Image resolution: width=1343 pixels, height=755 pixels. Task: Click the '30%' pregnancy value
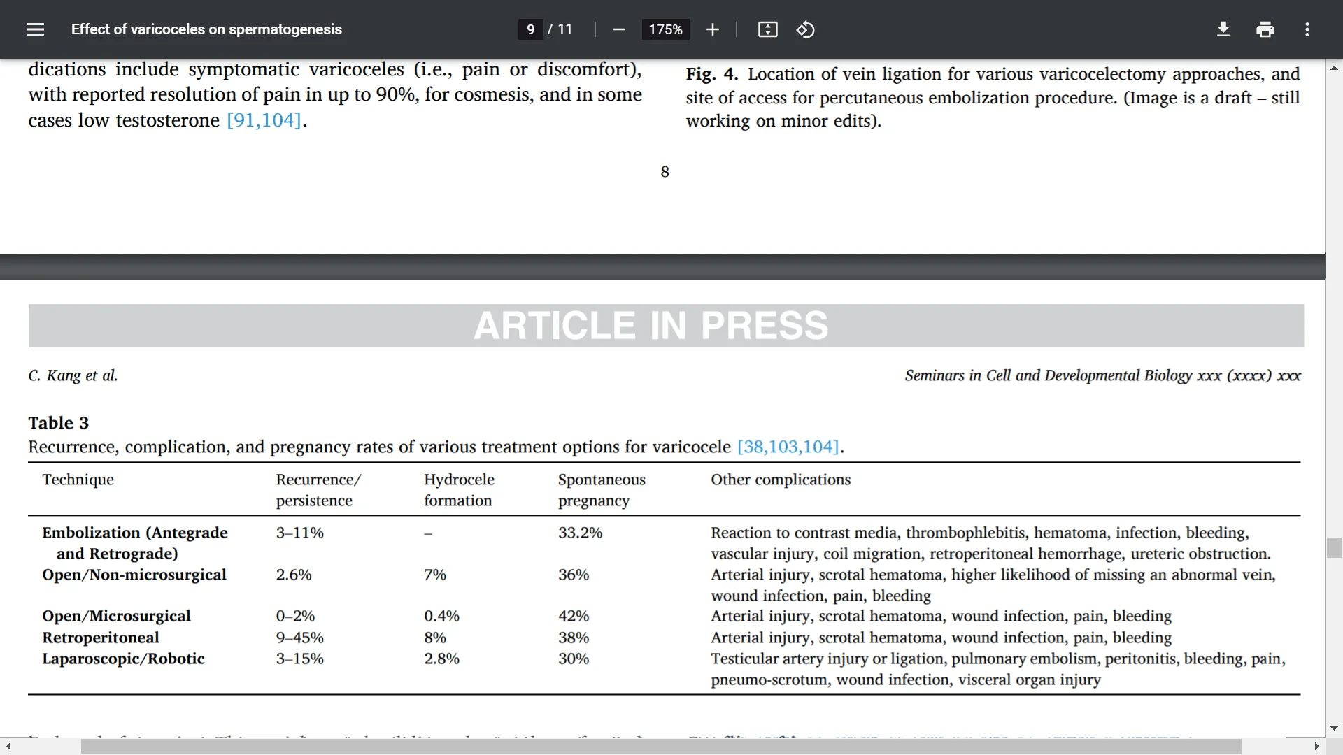pos(574,659)
